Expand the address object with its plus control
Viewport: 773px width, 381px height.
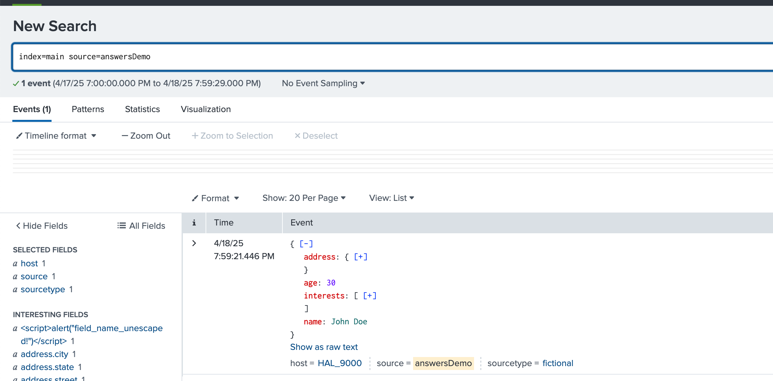[360, 257]
